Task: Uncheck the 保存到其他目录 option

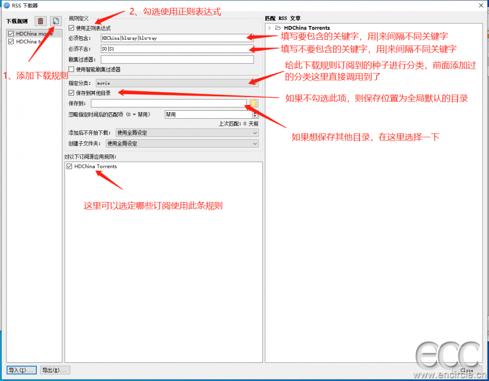Action: 72,93
